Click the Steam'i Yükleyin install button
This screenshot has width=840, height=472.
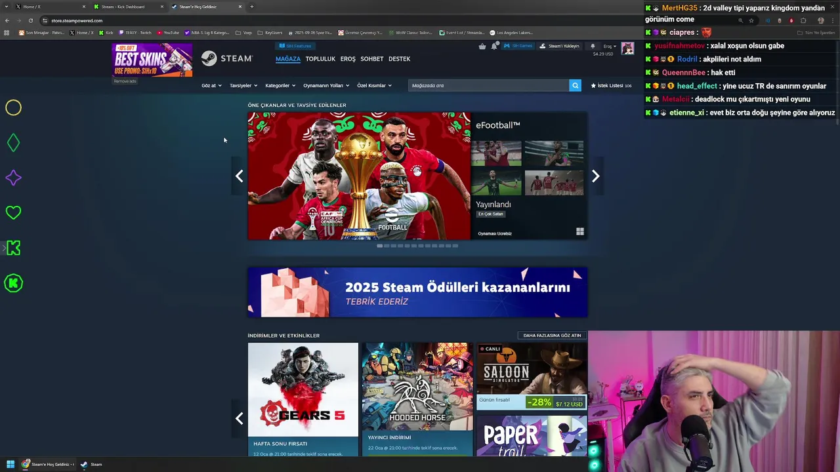pyautogui.click(x=560, y=46)
